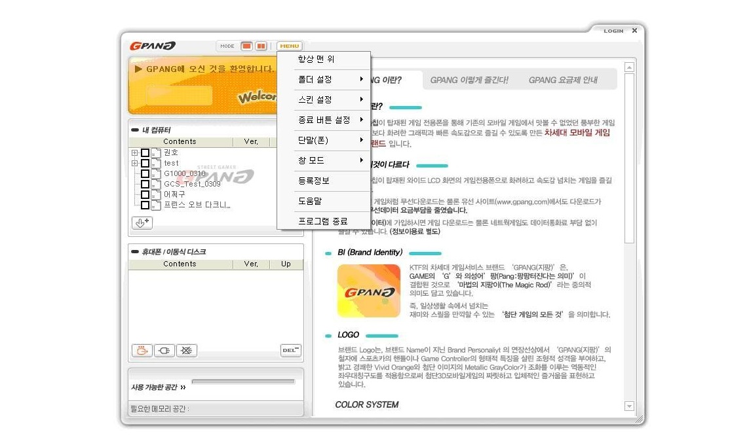Expand the 권호 tree node

(x=134, y=152)
